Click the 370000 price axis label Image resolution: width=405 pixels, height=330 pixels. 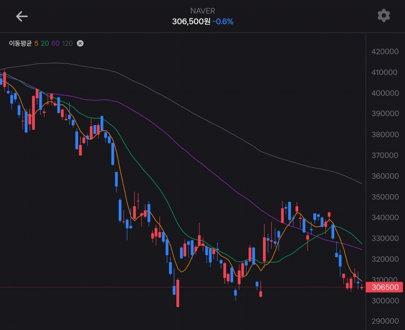point(385,155)
